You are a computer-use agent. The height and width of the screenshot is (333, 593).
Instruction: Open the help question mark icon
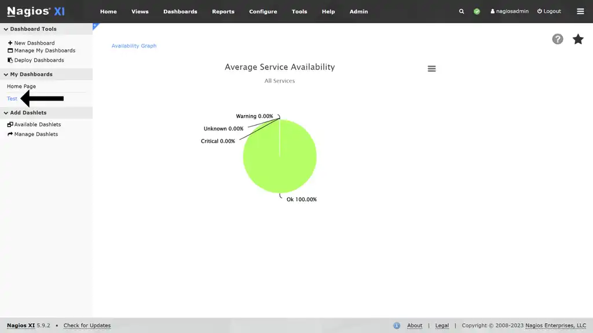pyautogui.click(x=558, y=39)
